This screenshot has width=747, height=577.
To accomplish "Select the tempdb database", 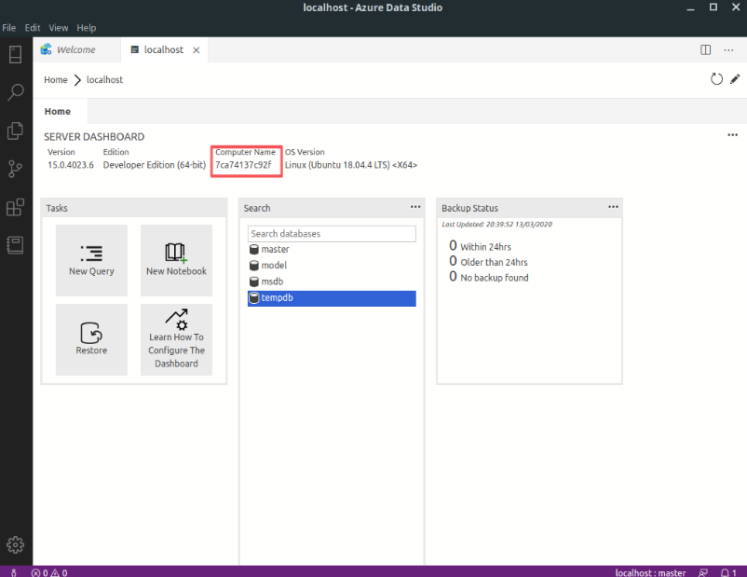I will point(332,298).
